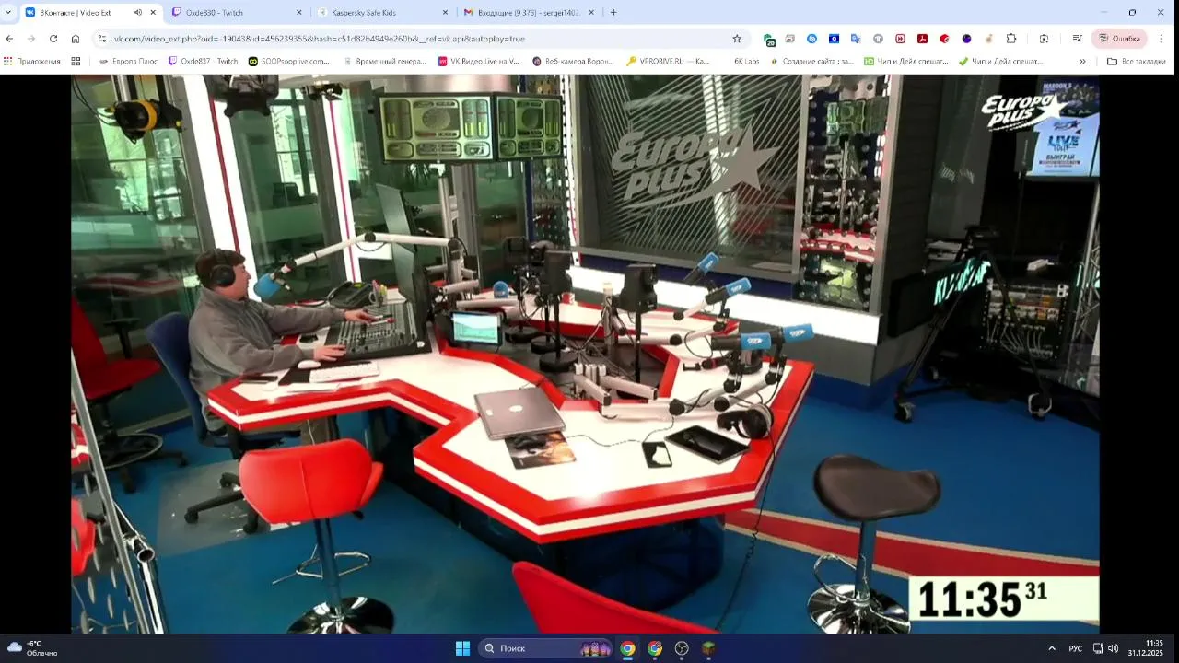
Task: Open the green-checkmark Чип и Дейл bookmark
Action: tap(1000, 62)
